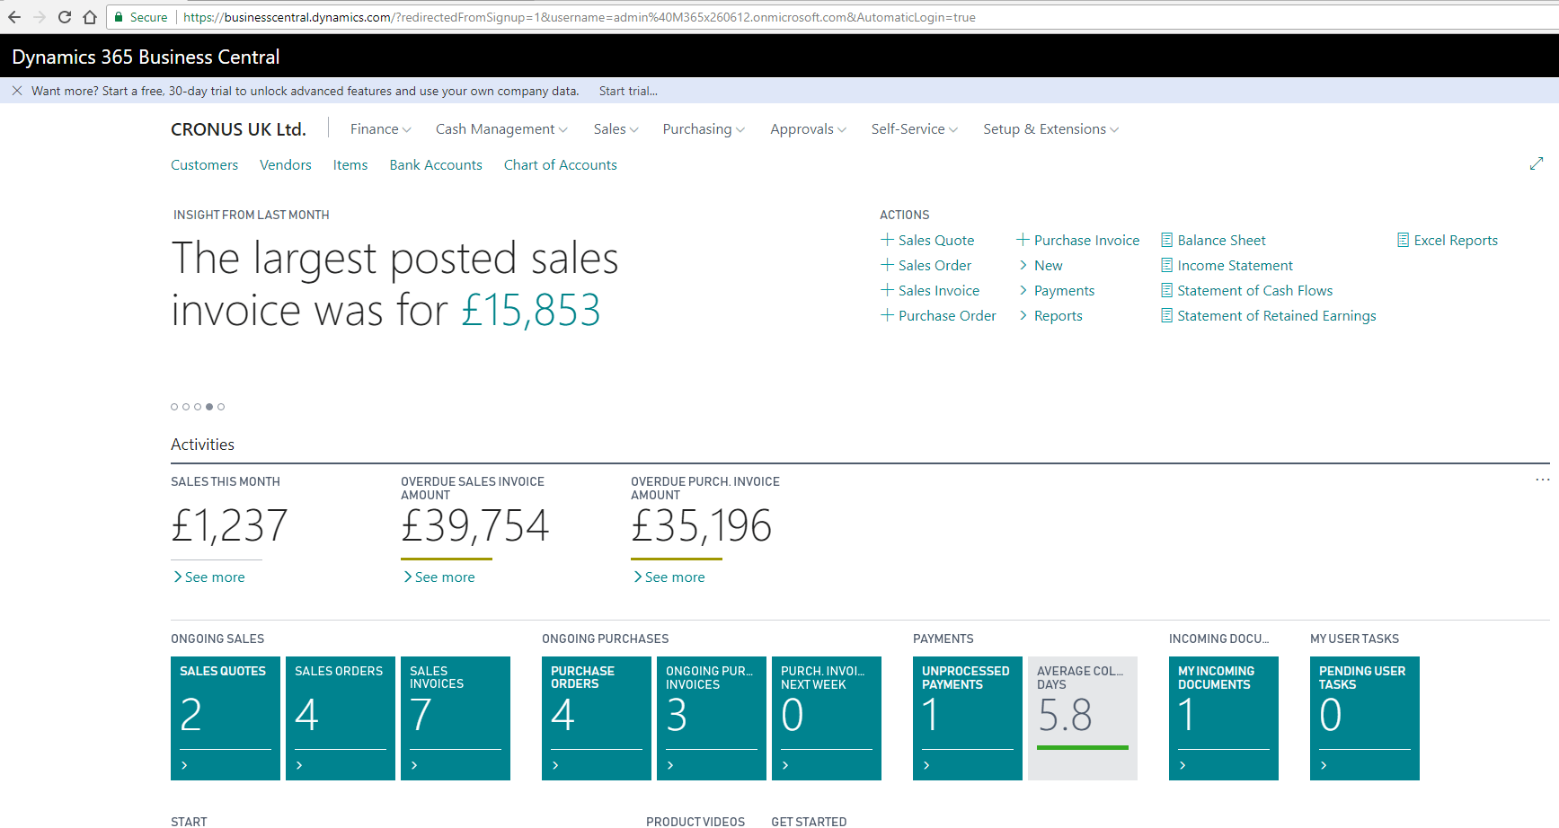The image size is (1559, 828).
Task: Open the Statement of Cash Flows report
Action: coord(1254,290)
